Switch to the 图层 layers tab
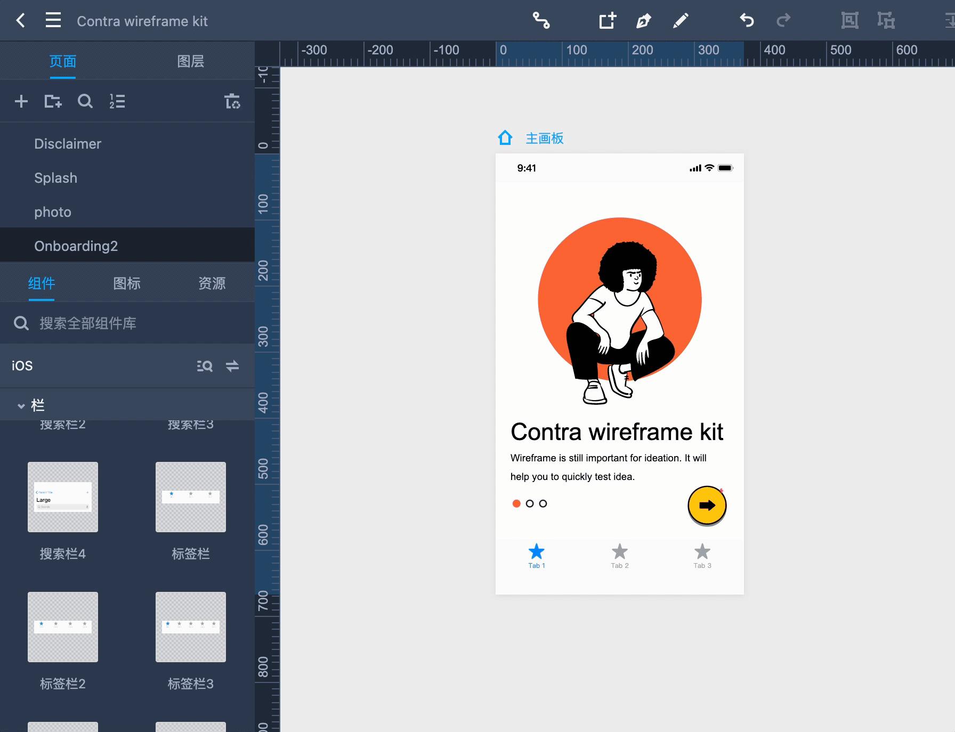 point(191,61)
